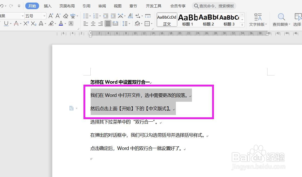The width and height of the screenshot is (302, 177).
Task: Click the decrease indent icon
Action: 105,16
